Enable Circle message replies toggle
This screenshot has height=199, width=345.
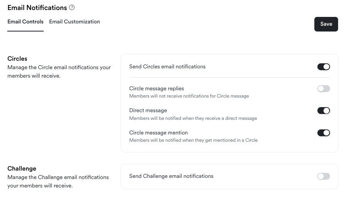324,89
